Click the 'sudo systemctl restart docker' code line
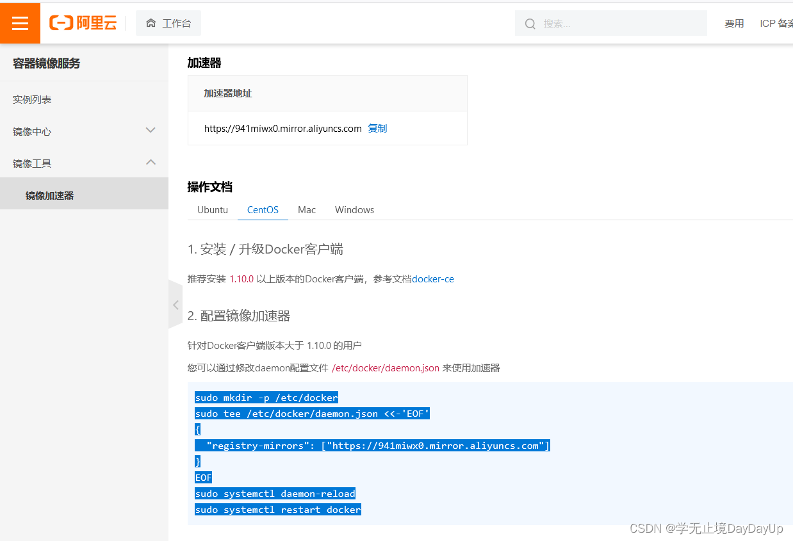Viewport: 793px width, 541px height. tap(278, 510)
